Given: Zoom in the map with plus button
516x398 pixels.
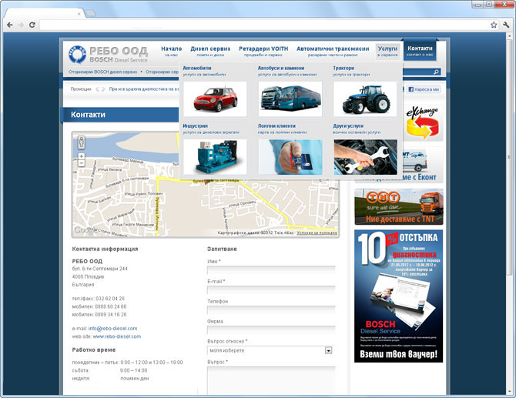Looking at the screenshot, I should 82,156.
